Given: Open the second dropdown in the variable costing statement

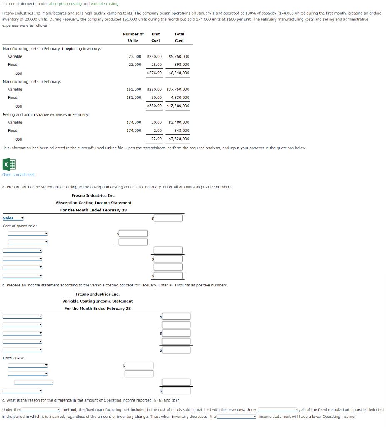Looking at the screenshot, I should 22,324.
